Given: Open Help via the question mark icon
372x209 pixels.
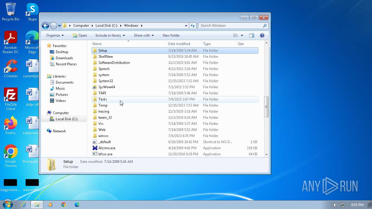Looking at the screenshot, I should pos(262,35).
